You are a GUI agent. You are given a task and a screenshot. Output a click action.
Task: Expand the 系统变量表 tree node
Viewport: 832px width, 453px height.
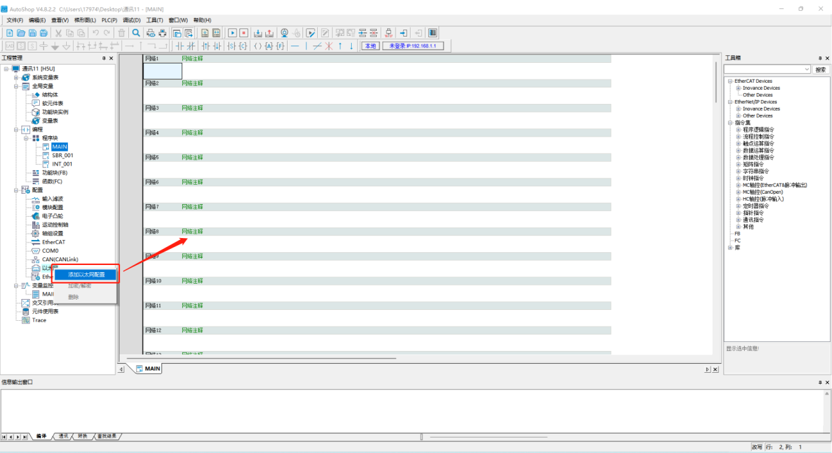click(16, 78)
